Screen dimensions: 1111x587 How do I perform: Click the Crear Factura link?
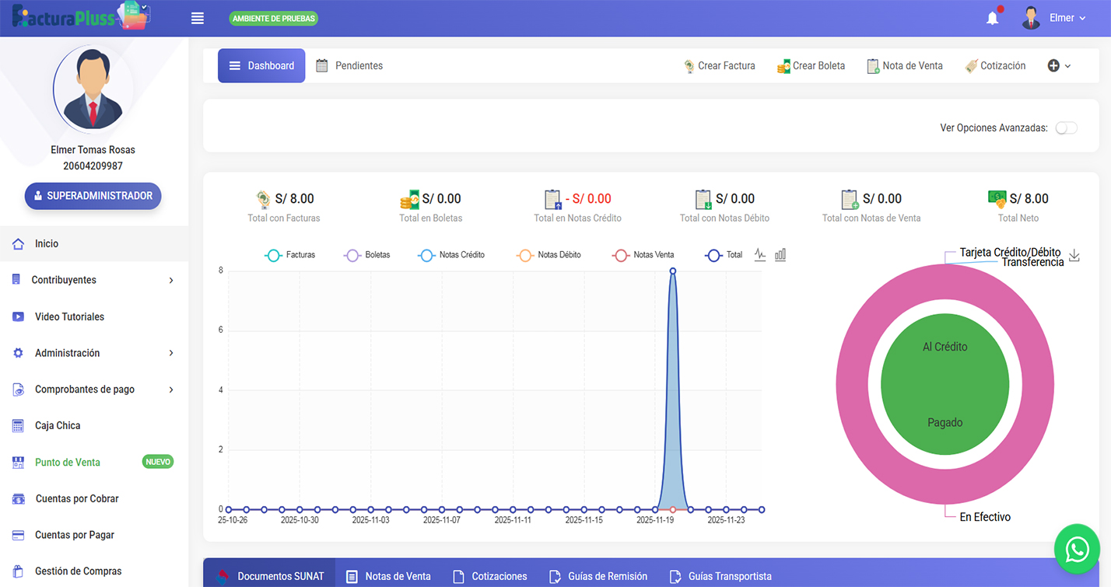719,66
